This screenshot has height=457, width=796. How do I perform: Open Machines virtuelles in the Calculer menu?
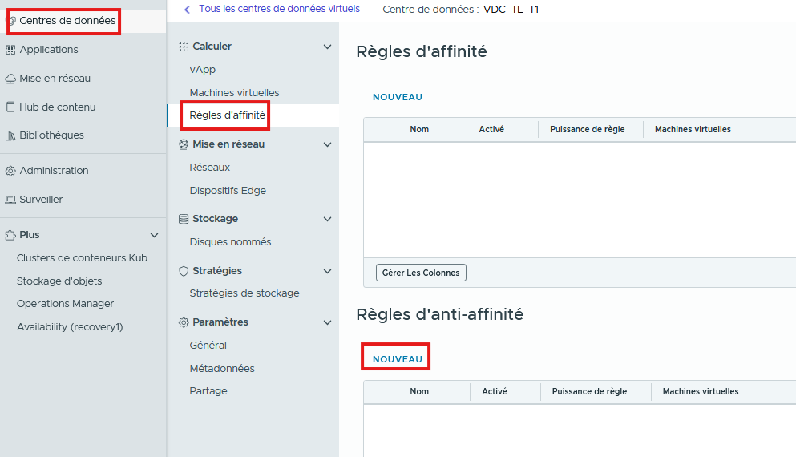click(234, 93)
